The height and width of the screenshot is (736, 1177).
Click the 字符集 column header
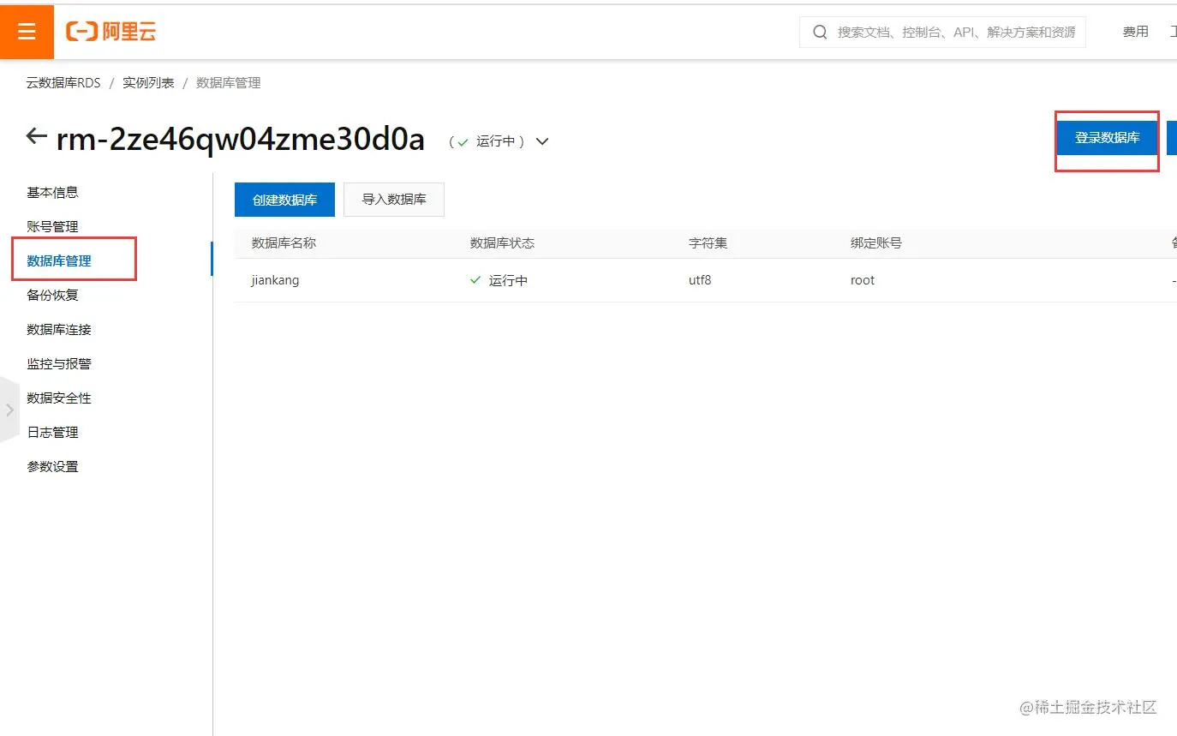tap(708, 243)
